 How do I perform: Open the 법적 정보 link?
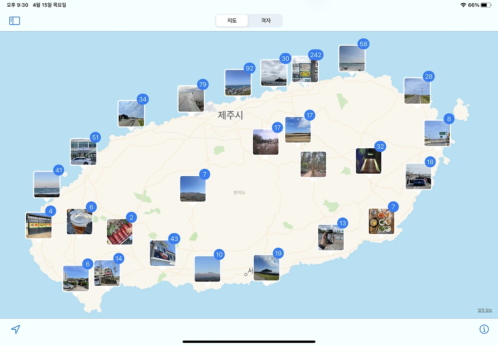click(485, 310)
